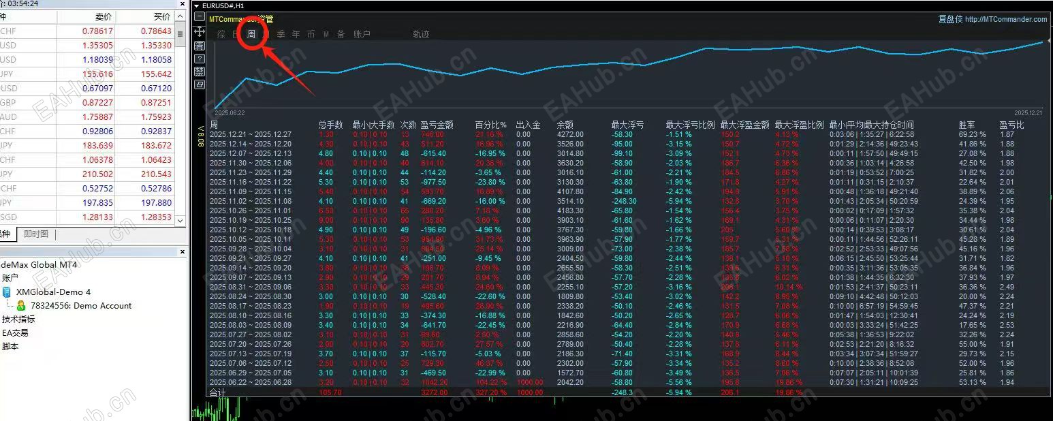
Task: Click total profit 3272.00 in totals row
Action: pyautogui.click(x=434, y=393)
